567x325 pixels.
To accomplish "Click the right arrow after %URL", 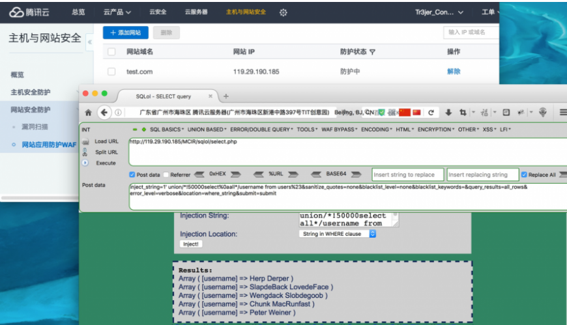I will pos(293,175).
